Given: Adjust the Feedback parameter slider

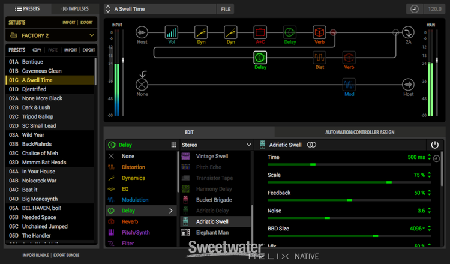Looking at the screenshot, I should coord(349,200).
